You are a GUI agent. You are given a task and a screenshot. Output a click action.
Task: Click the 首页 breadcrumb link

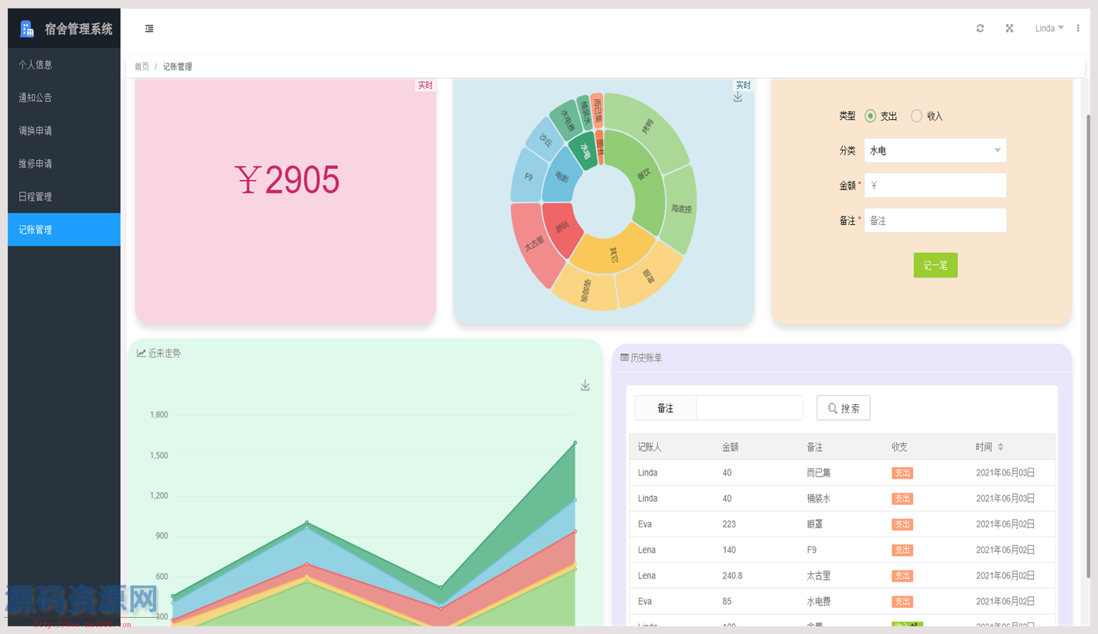click(142, 67)
